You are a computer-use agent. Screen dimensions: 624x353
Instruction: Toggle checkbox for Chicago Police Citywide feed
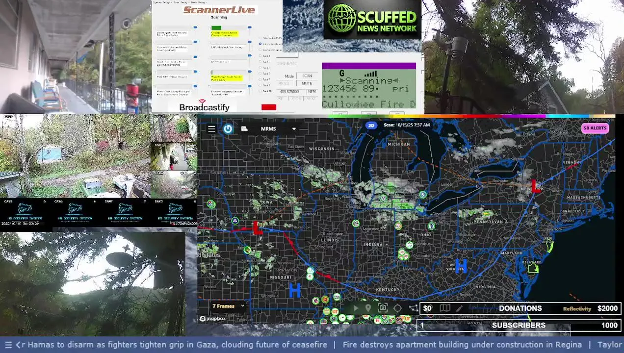pos(209,28)
